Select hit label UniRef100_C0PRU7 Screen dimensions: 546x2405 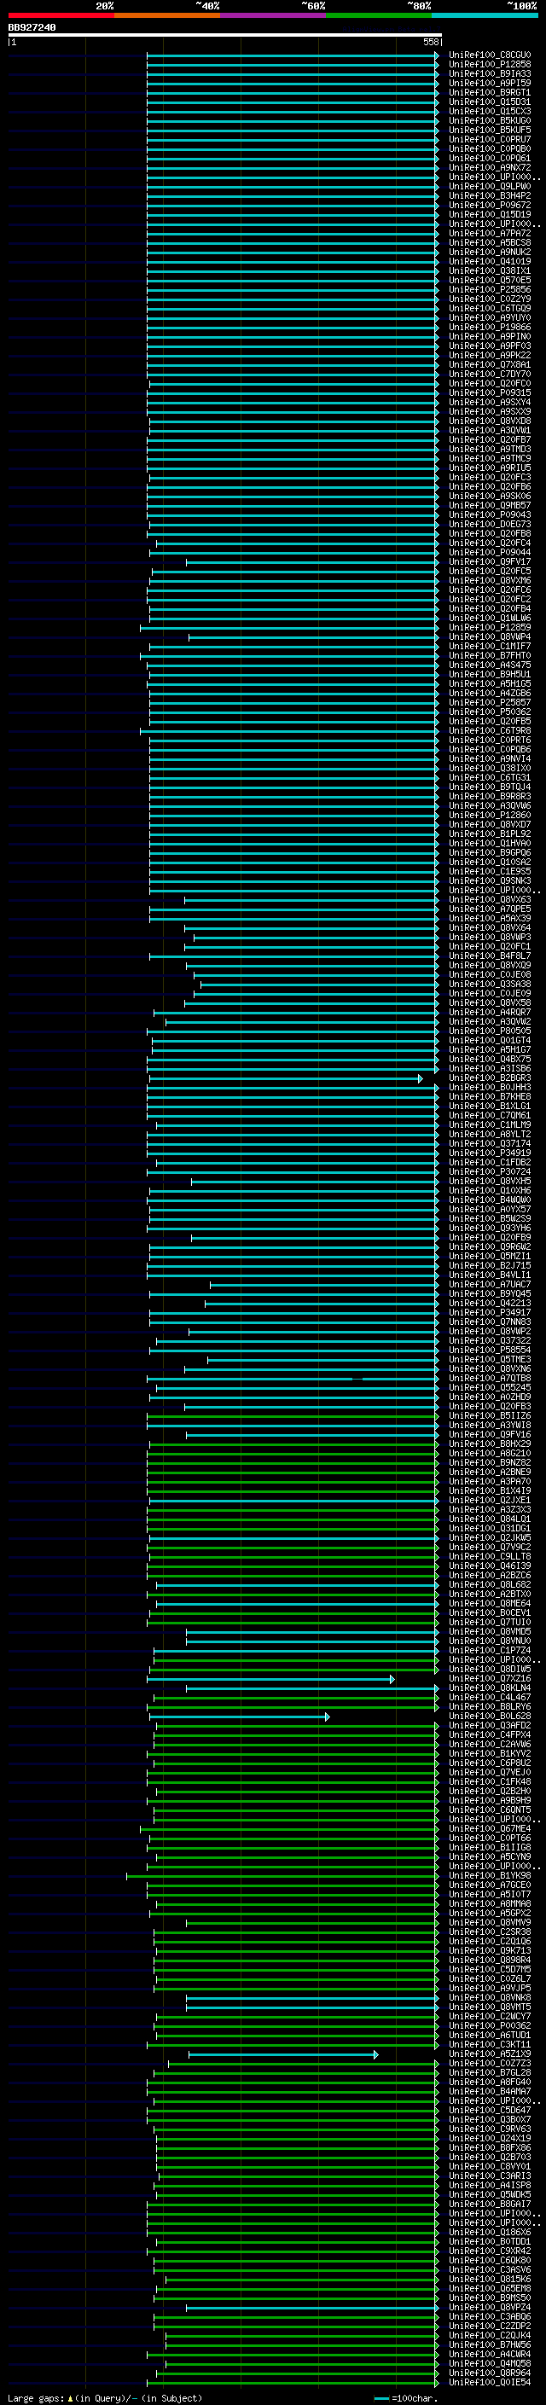490,139
